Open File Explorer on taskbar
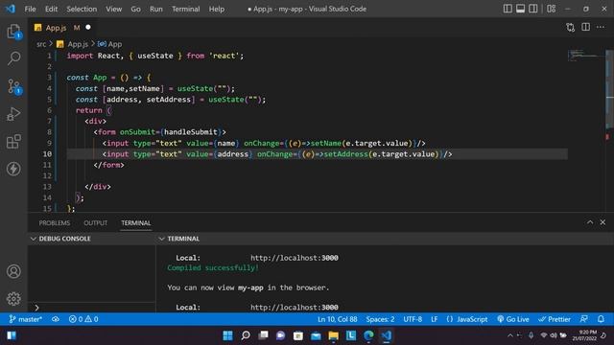The height and width of the screenshot is (345, 614). (x=334, y=335)
